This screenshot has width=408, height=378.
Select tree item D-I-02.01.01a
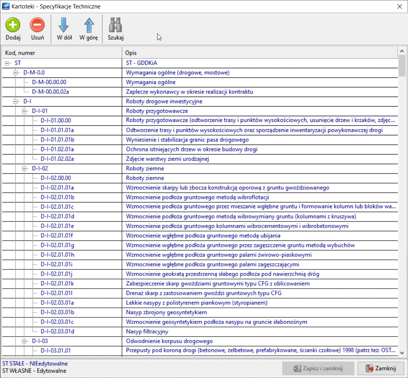(x=57, y=187)
